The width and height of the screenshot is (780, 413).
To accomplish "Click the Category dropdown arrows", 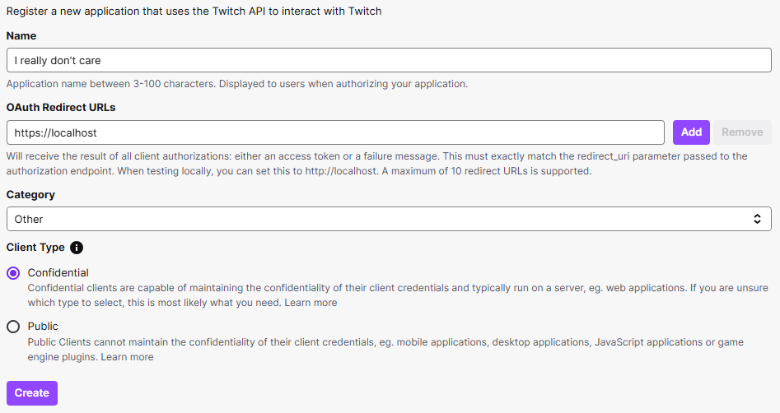I will [x=757, y=219].
